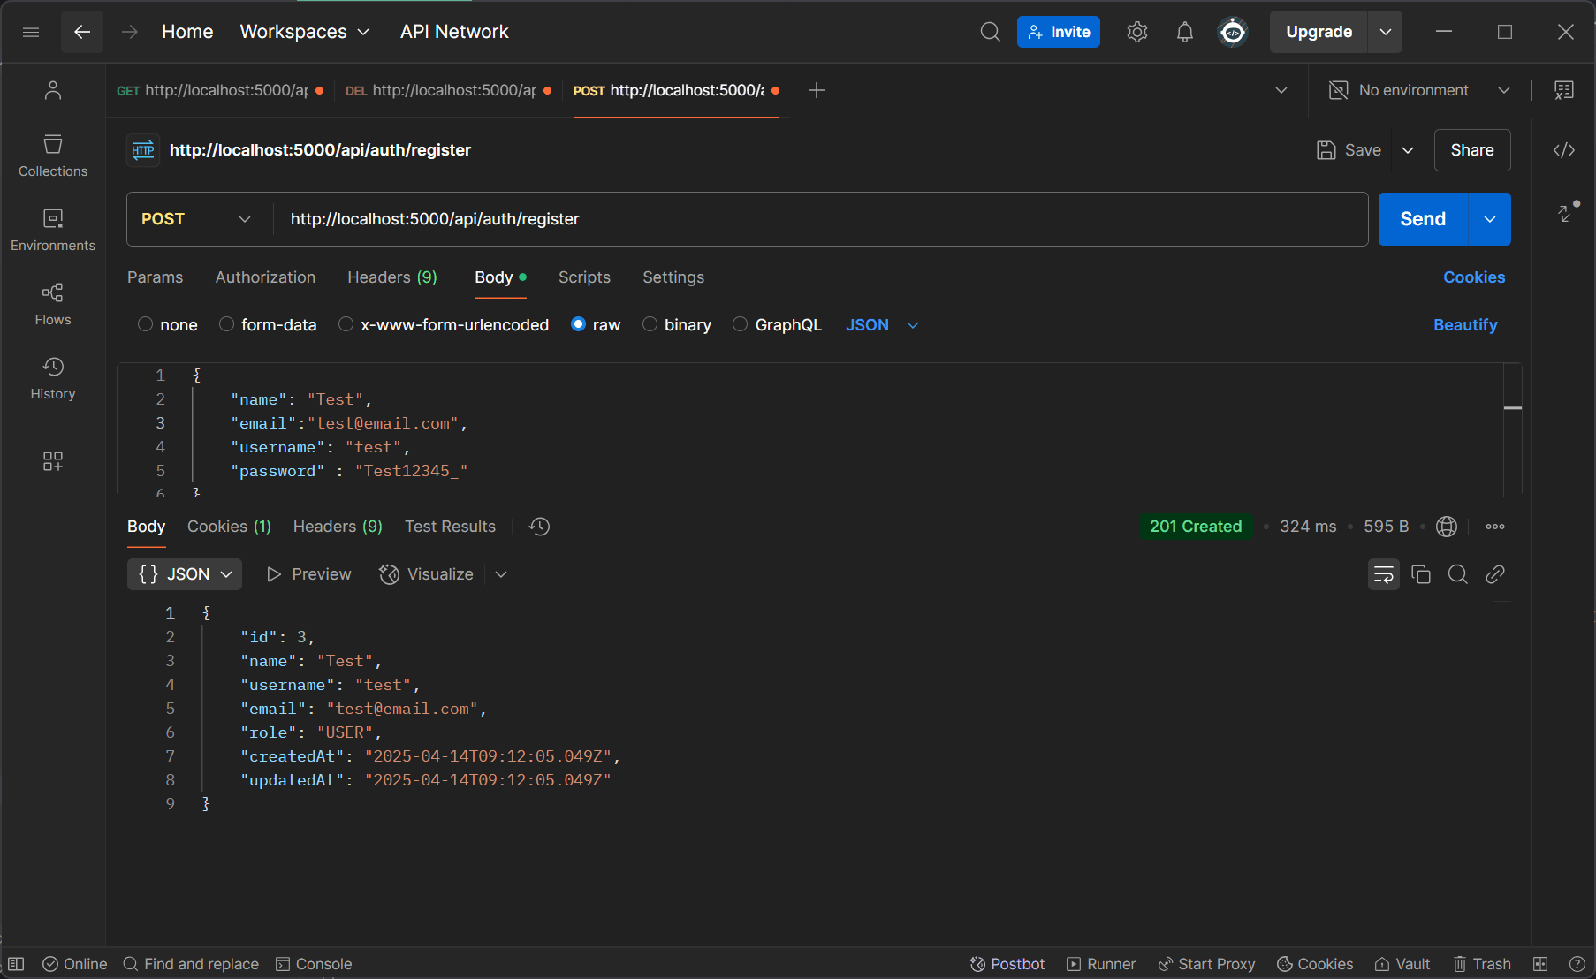This screenshot has height=979, width=1596.
Task: Toggle the sidebar icon in the status bar
Action: point(16,964)
